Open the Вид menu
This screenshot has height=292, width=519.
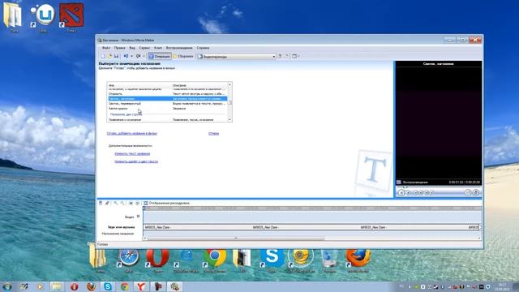pyautogui.click(x=132, y=48)
